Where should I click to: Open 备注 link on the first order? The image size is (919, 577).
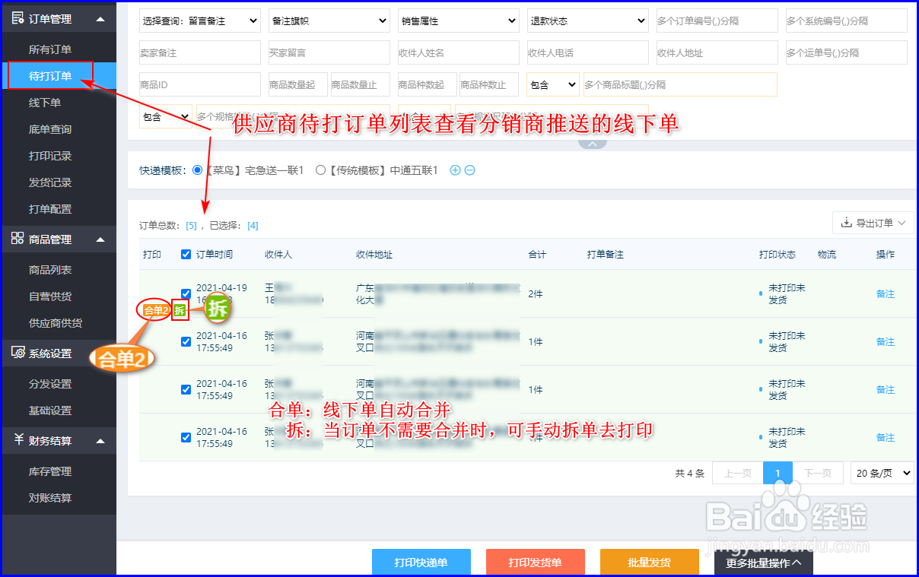[x=885, y=293]
